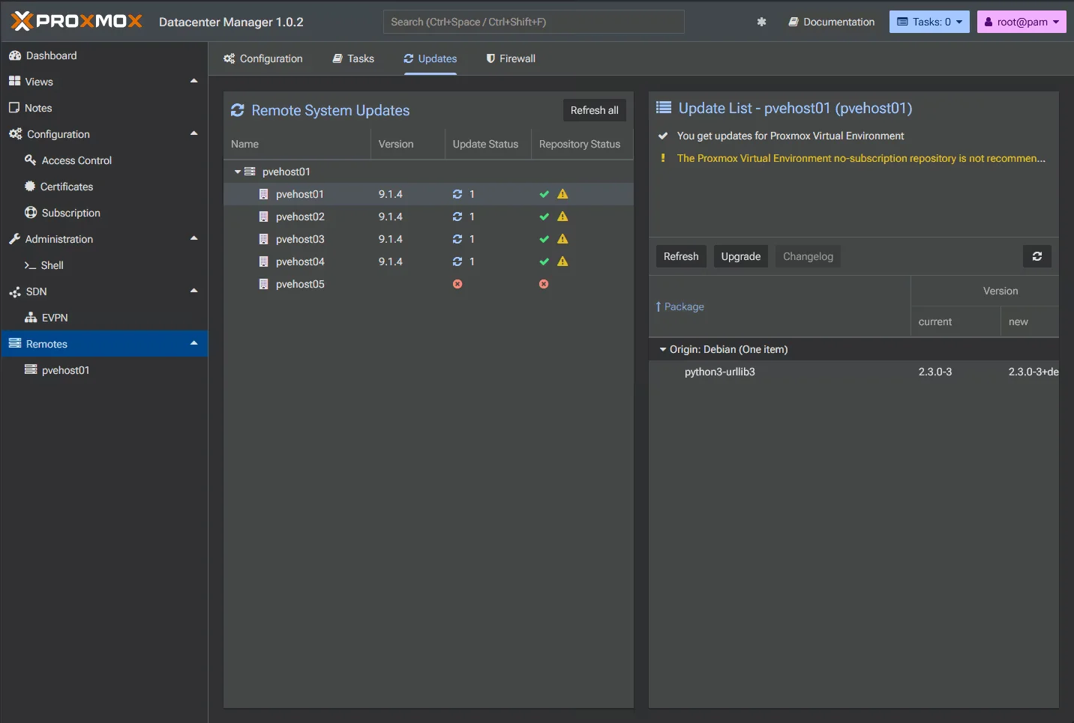This screenshot has height=723, width=1074.
Task: Switch to the Firewall tab
Action: 510,58
